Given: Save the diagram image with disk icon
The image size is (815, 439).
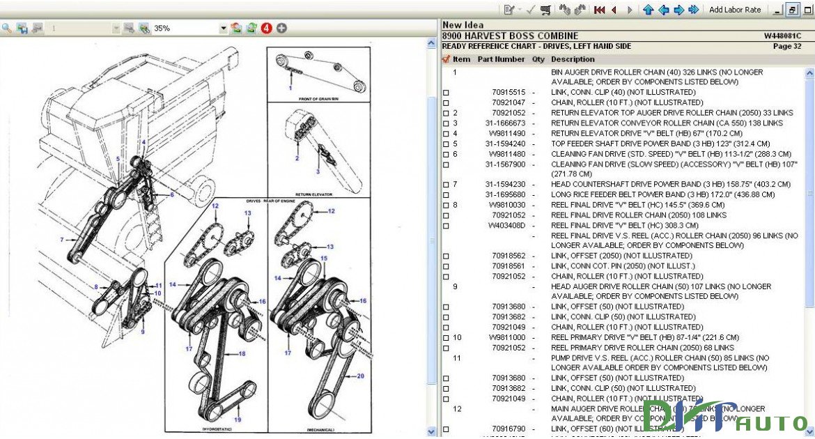Looking at the screenshot, I should (22, 28).
